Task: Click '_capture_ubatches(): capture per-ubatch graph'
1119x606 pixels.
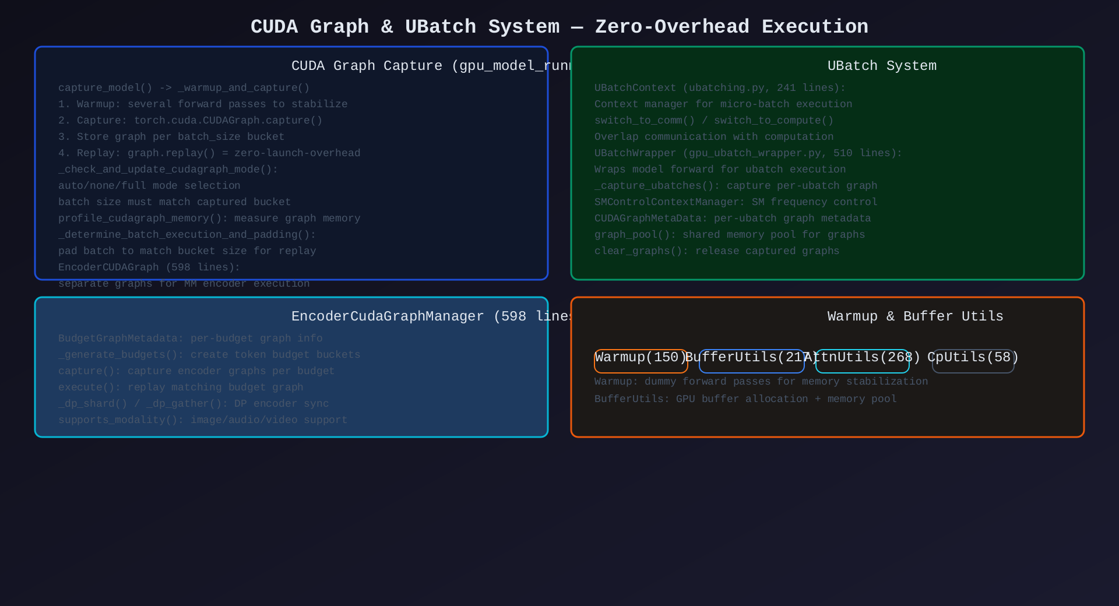Action: (x=736, y=186)
